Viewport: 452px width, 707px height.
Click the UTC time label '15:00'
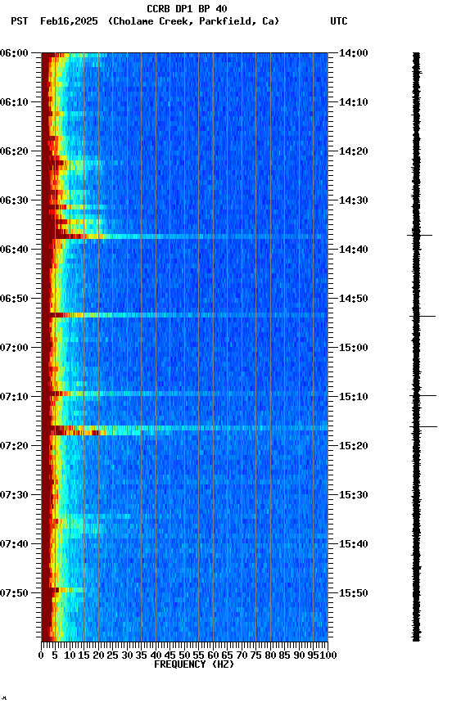354,348
